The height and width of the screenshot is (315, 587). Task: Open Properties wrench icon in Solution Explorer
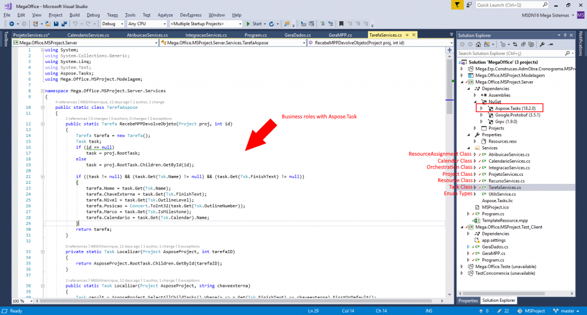(x=542, y=45)
